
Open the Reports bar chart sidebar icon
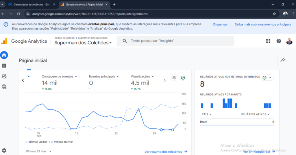pyautogui.click(x=4, y=66)
